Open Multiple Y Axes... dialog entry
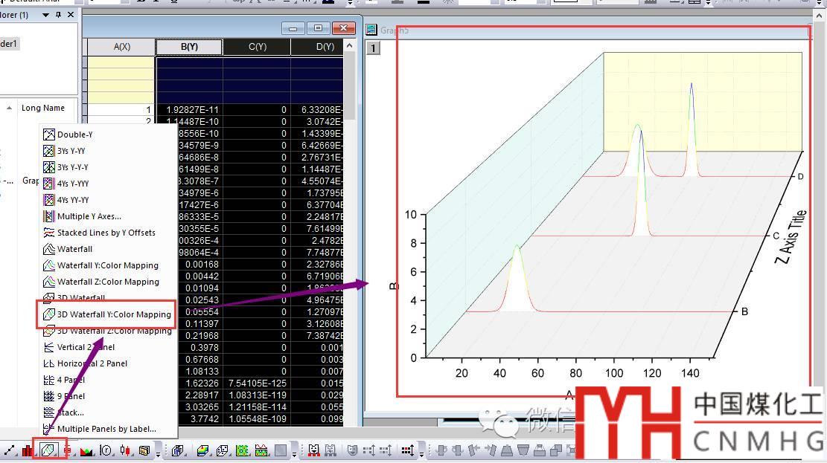This screenshot has height=463, width=827. [x=89, y=216]
